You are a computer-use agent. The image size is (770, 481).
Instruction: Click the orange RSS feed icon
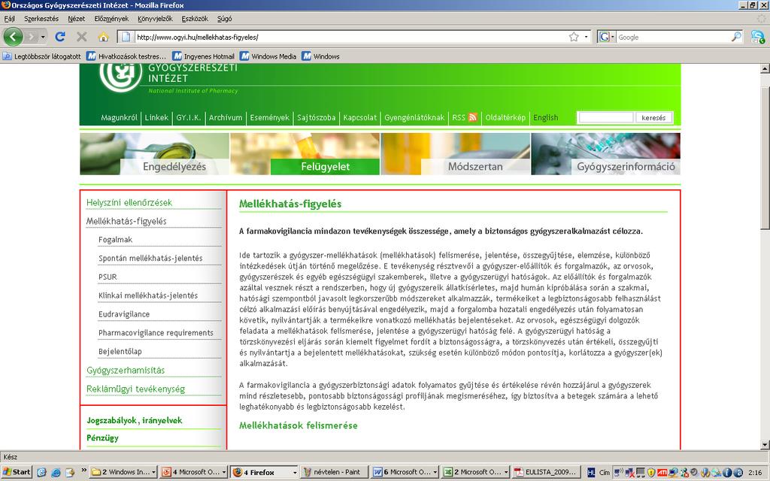(x=473, y=118)
